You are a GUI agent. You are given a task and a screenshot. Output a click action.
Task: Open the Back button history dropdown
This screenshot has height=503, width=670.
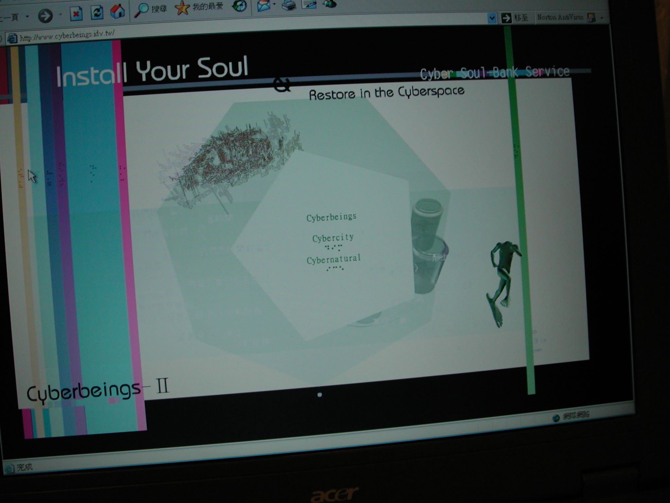click(27, 16)
